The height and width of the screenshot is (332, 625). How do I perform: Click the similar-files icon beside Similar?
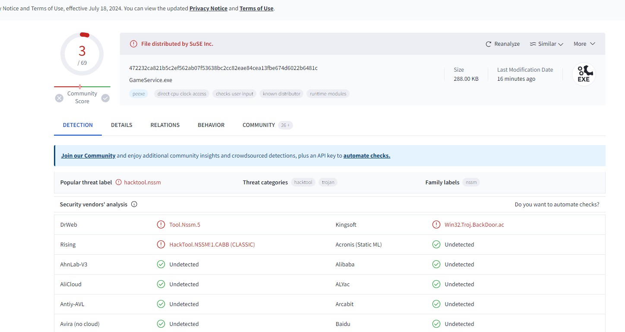[533, 44]
